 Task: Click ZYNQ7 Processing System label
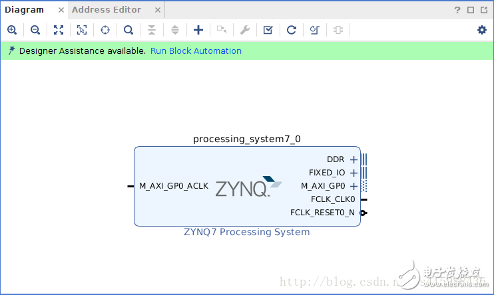click(247, 232)
